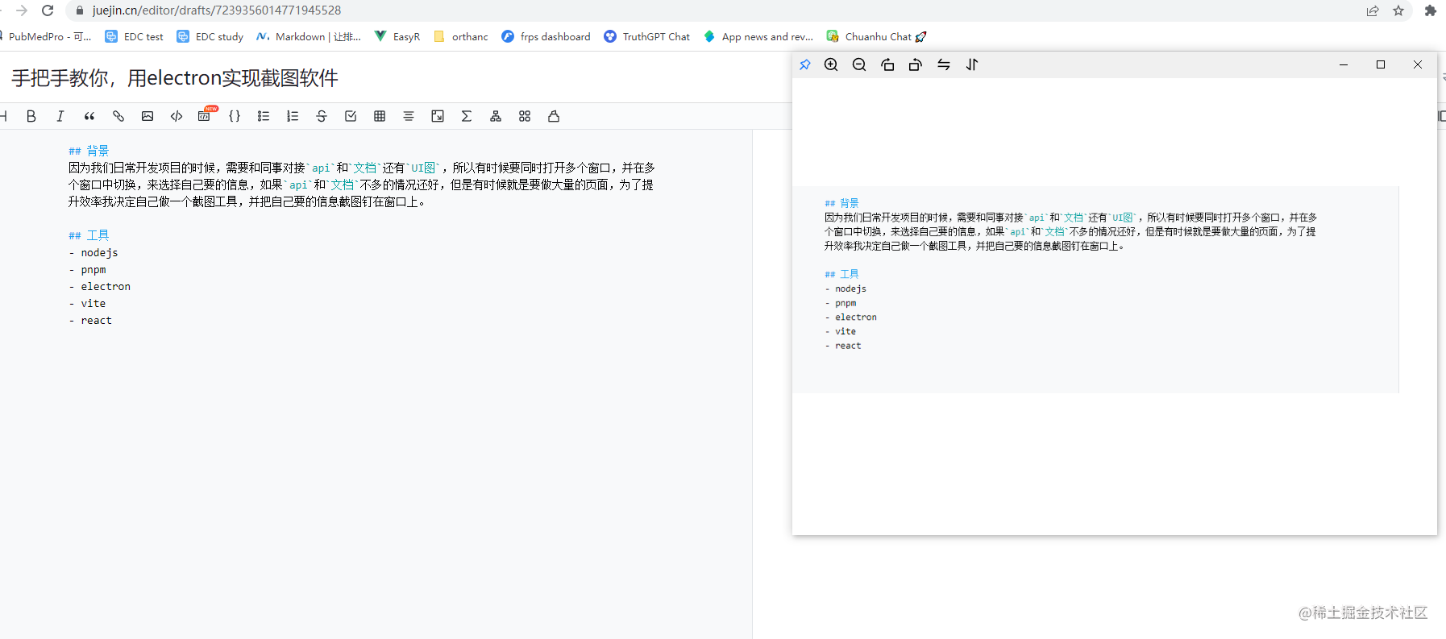Insert an image via the picture icon
The image size is (1446, 639).
pos(148,116)
